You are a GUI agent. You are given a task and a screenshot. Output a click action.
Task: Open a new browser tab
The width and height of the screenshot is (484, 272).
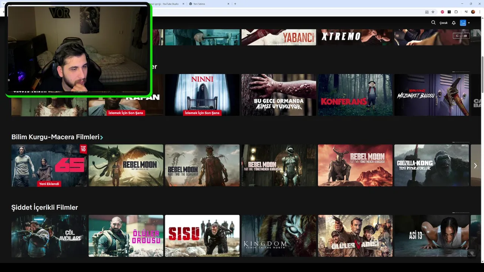tap(235, 4)
